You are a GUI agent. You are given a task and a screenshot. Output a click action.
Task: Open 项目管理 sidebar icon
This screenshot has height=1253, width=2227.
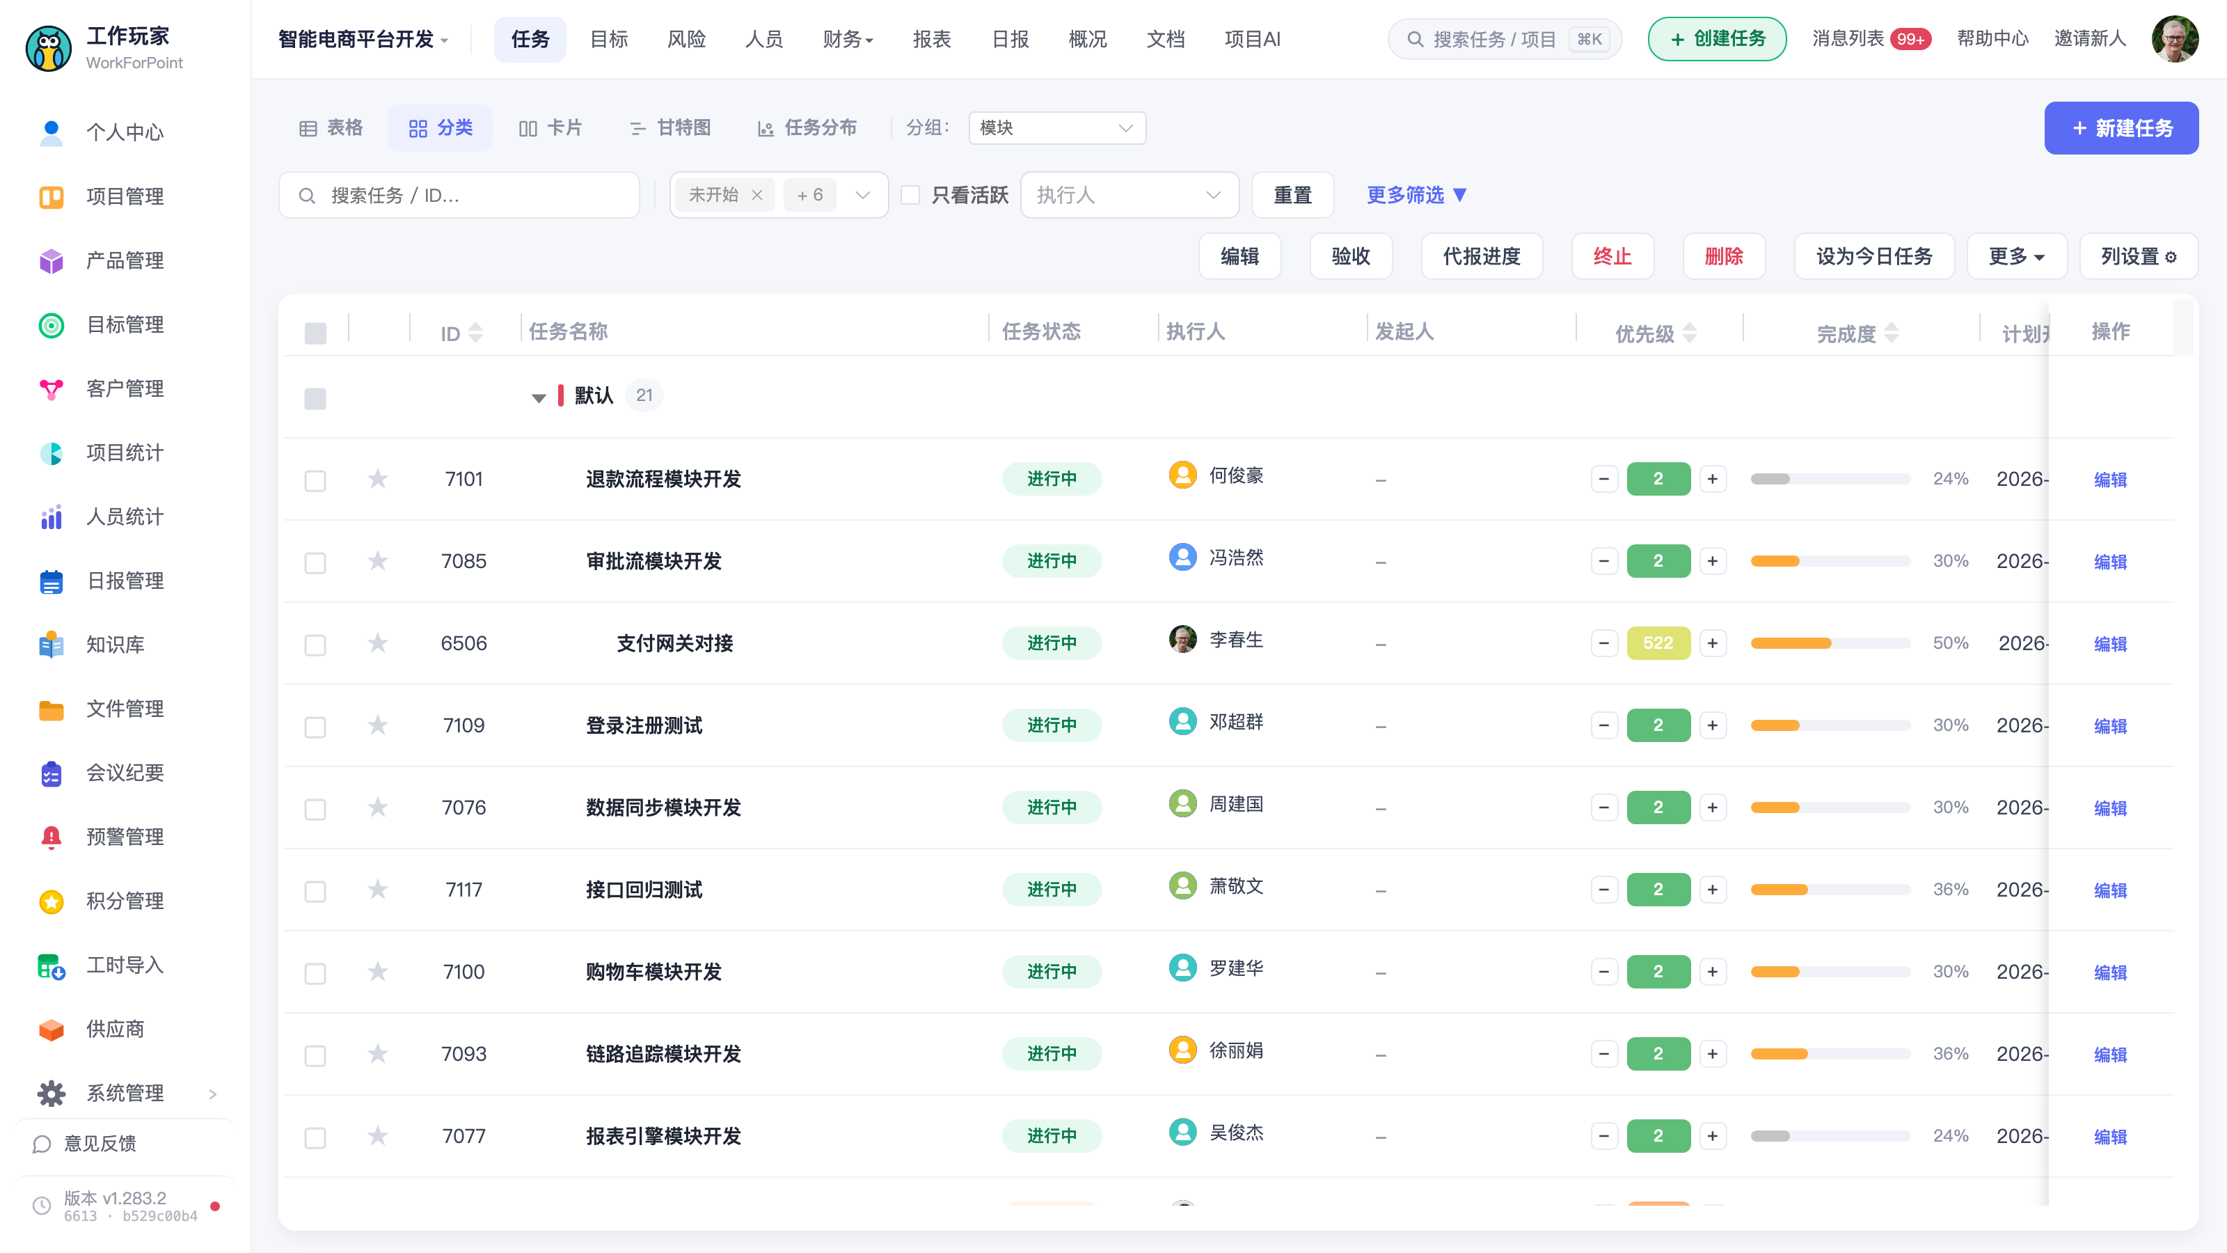tap(51, 196)
